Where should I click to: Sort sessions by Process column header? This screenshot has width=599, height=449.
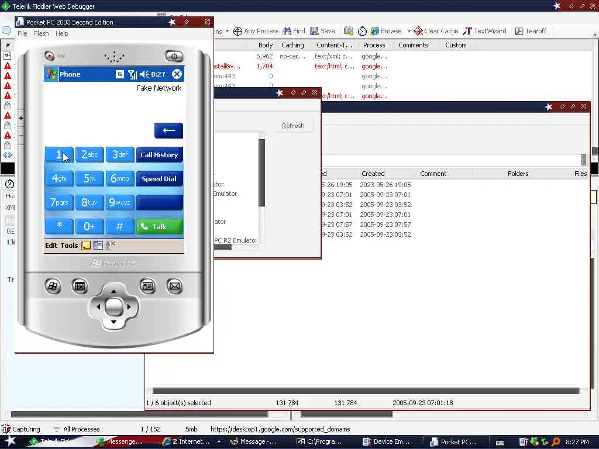tap(374, 45)
